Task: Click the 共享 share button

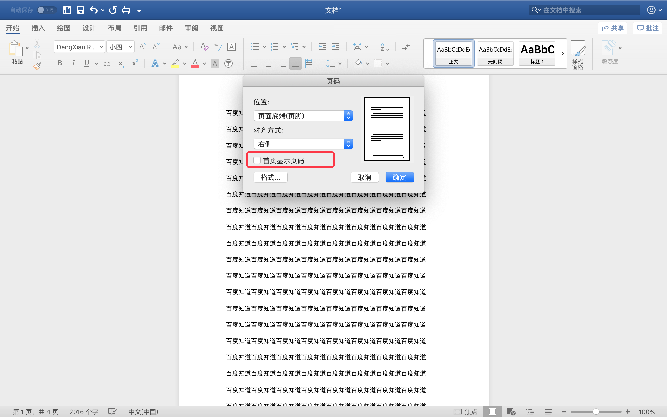Action: 612,28
